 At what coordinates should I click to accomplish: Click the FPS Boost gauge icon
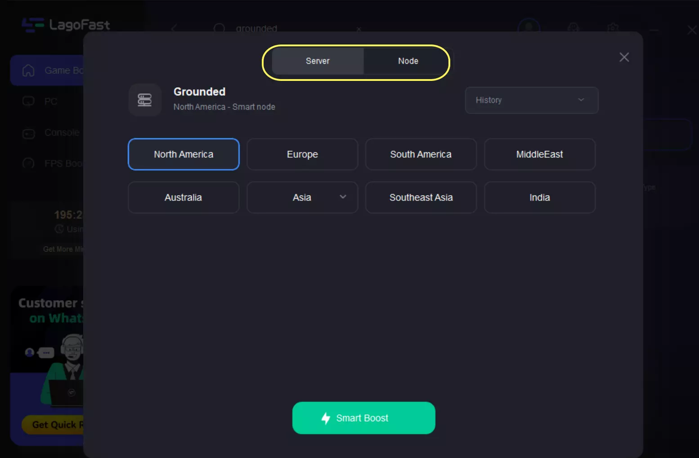[28, 164]
